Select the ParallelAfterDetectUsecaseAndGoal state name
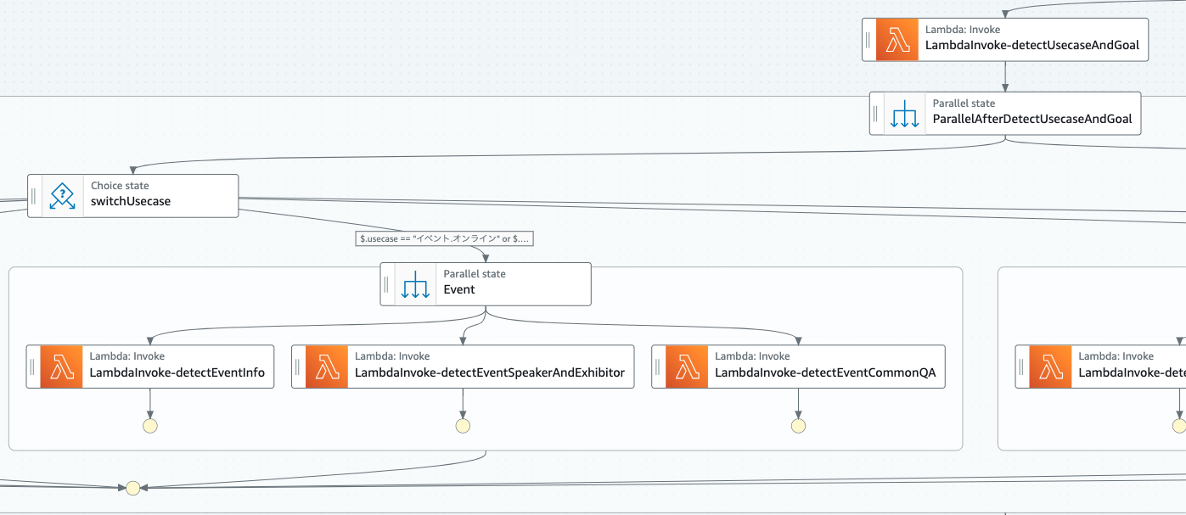 point(1032,119)
